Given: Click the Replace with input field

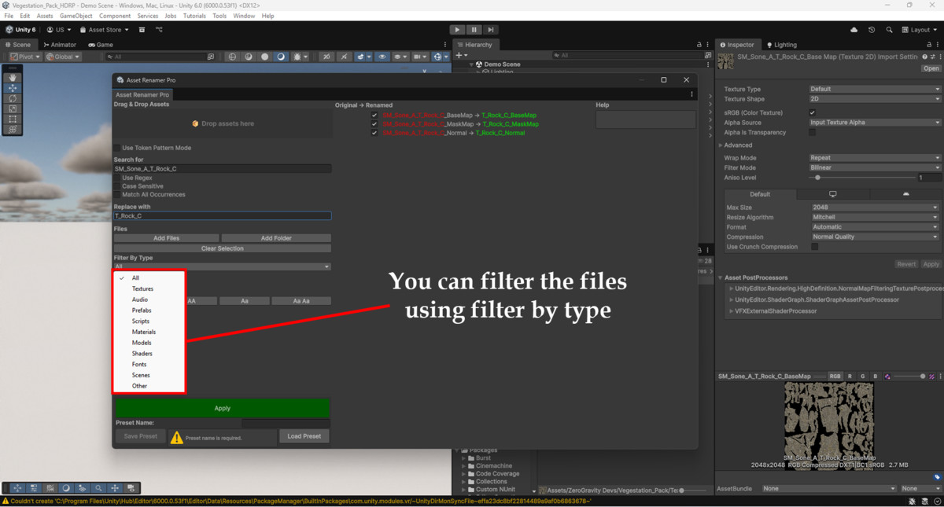Looking at the screenshot, I should click(x=222, y=216).
